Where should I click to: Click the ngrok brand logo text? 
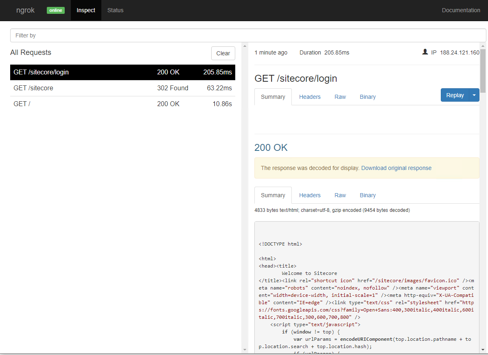(25, 10)
